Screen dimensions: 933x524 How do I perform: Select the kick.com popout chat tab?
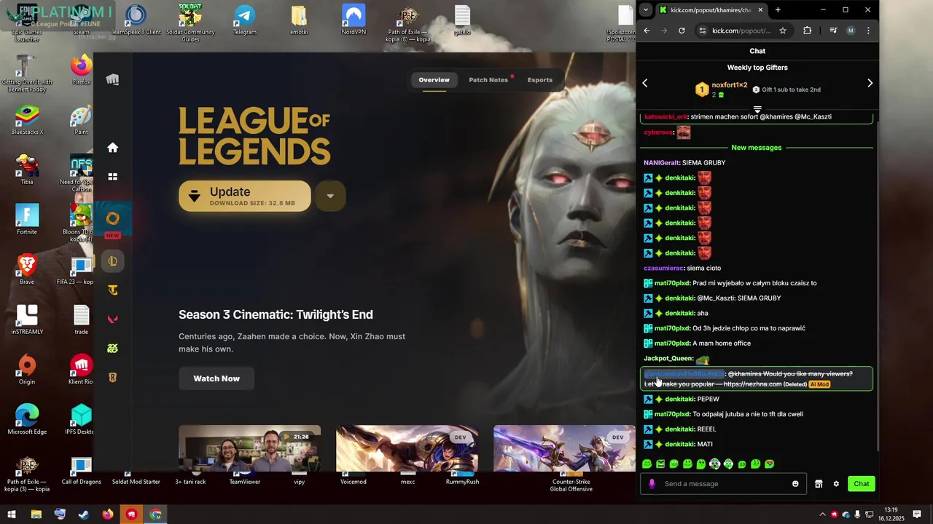(x=711, y=10)
